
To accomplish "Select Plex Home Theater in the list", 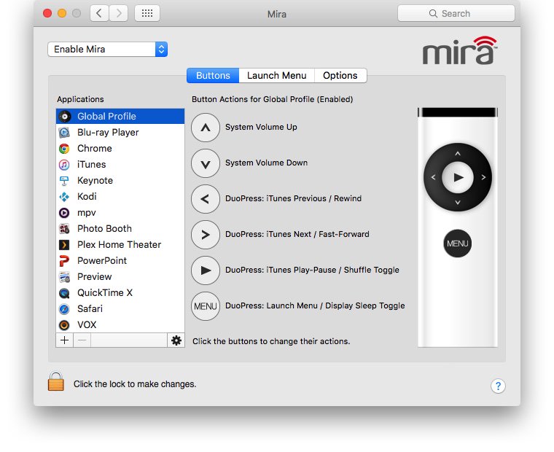I will point(120,244).
